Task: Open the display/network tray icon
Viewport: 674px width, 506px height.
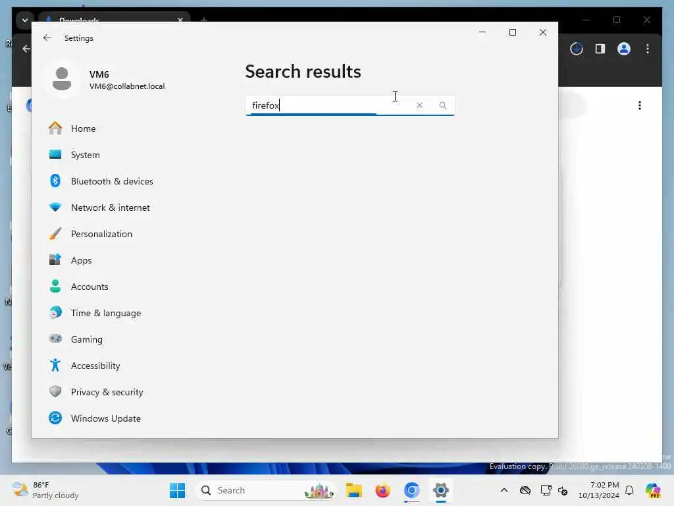Action: [x=546, y=490]
